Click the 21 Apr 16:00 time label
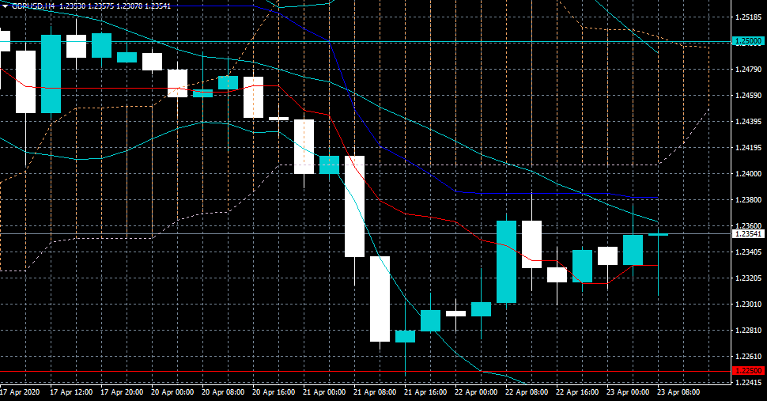The height and width of the screenshot is (401, 767). (x=425, y=392)
